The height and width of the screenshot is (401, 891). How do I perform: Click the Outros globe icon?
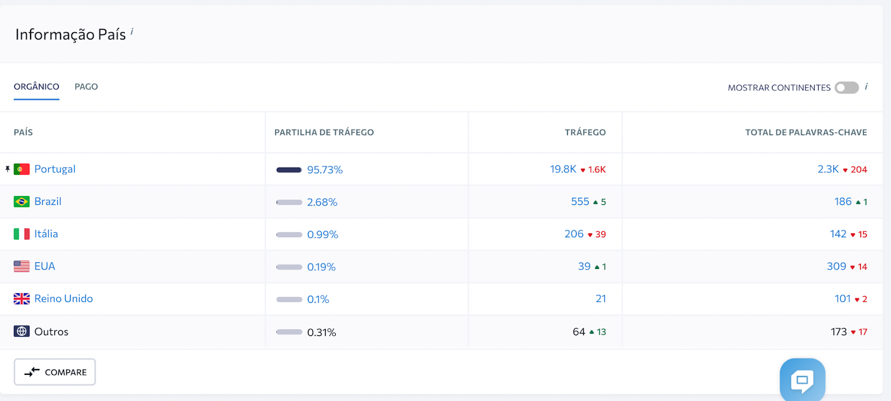point(22,331)
